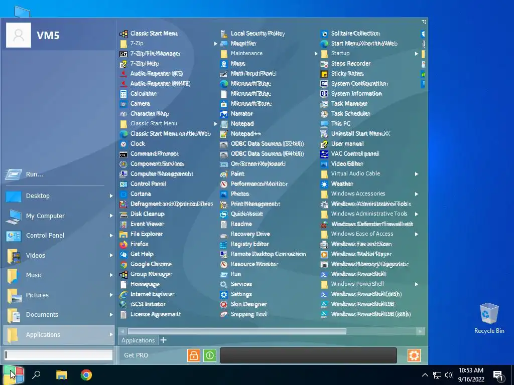Open Weather app icon
The image size is (514, 385).
coord(324,184)
